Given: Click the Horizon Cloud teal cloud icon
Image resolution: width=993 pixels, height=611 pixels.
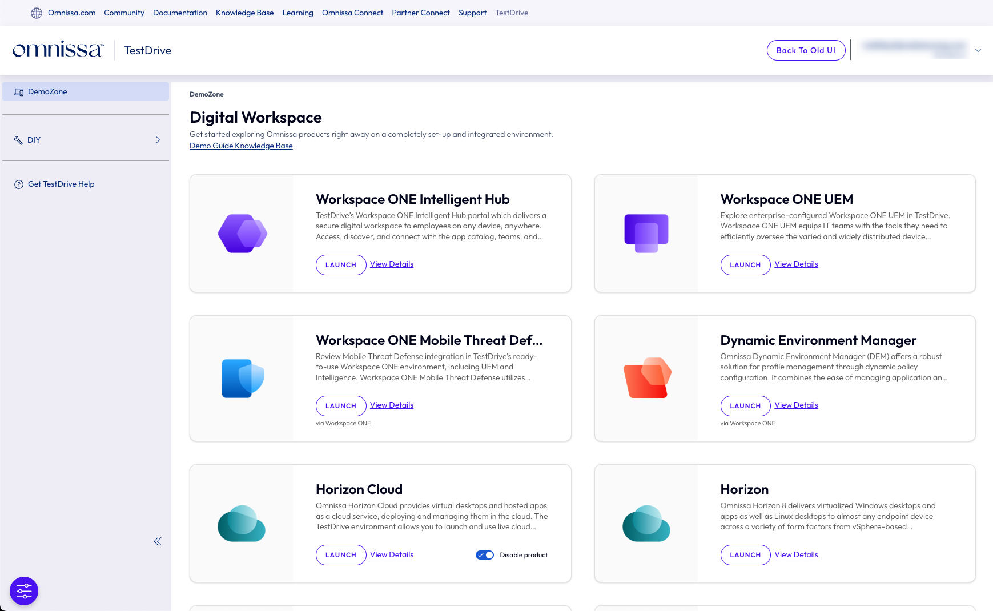Looking at the screenshot, I should pyautogui.click(x=242, y=524).
